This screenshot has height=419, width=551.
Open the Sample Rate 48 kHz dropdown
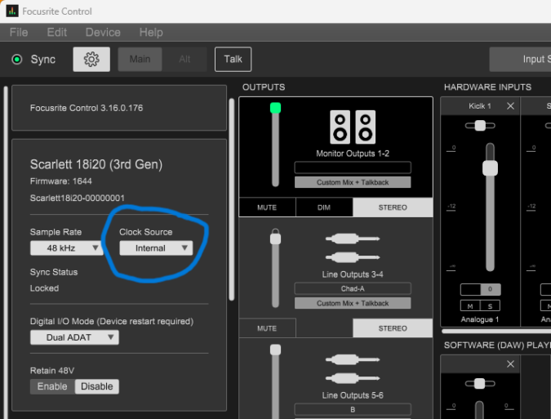point(66,248)
